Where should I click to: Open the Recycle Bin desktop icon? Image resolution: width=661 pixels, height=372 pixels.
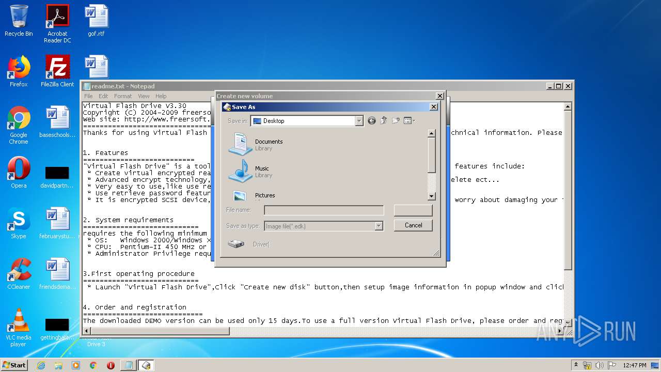coord(19,21)
